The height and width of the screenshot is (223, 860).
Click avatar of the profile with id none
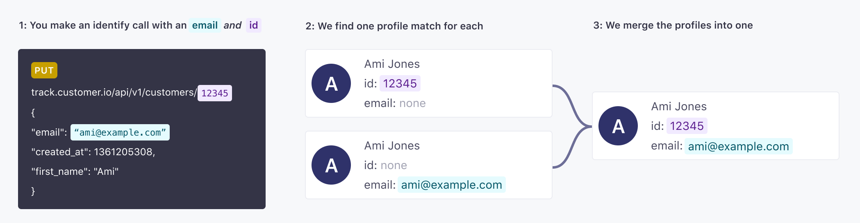click(331, 165)
